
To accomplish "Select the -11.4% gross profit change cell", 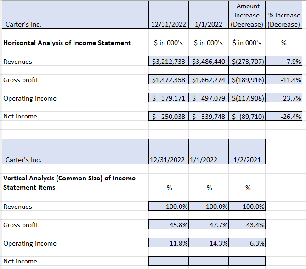I will [x=283, y=79].
